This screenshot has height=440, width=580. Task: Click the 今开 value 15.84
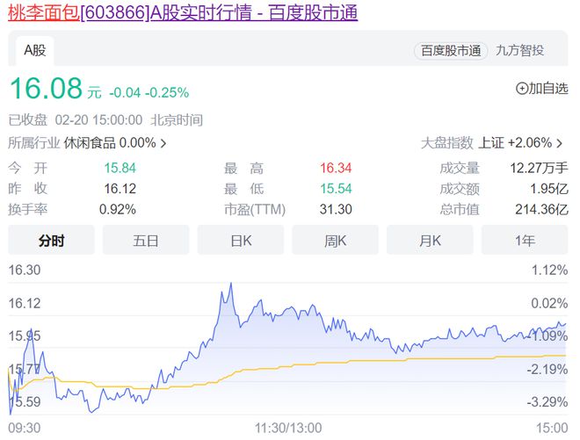(120, 168)
